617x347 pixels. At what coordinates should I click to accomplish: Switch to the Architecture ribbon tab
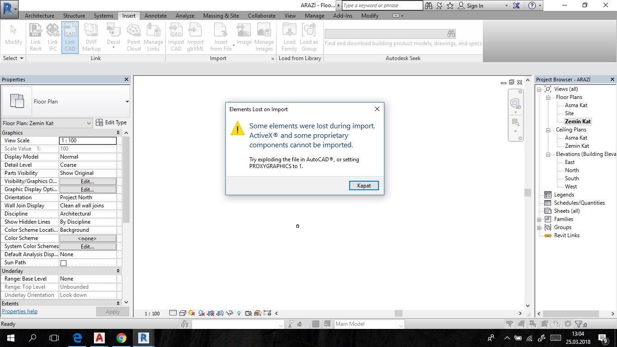tap(39, 15)
